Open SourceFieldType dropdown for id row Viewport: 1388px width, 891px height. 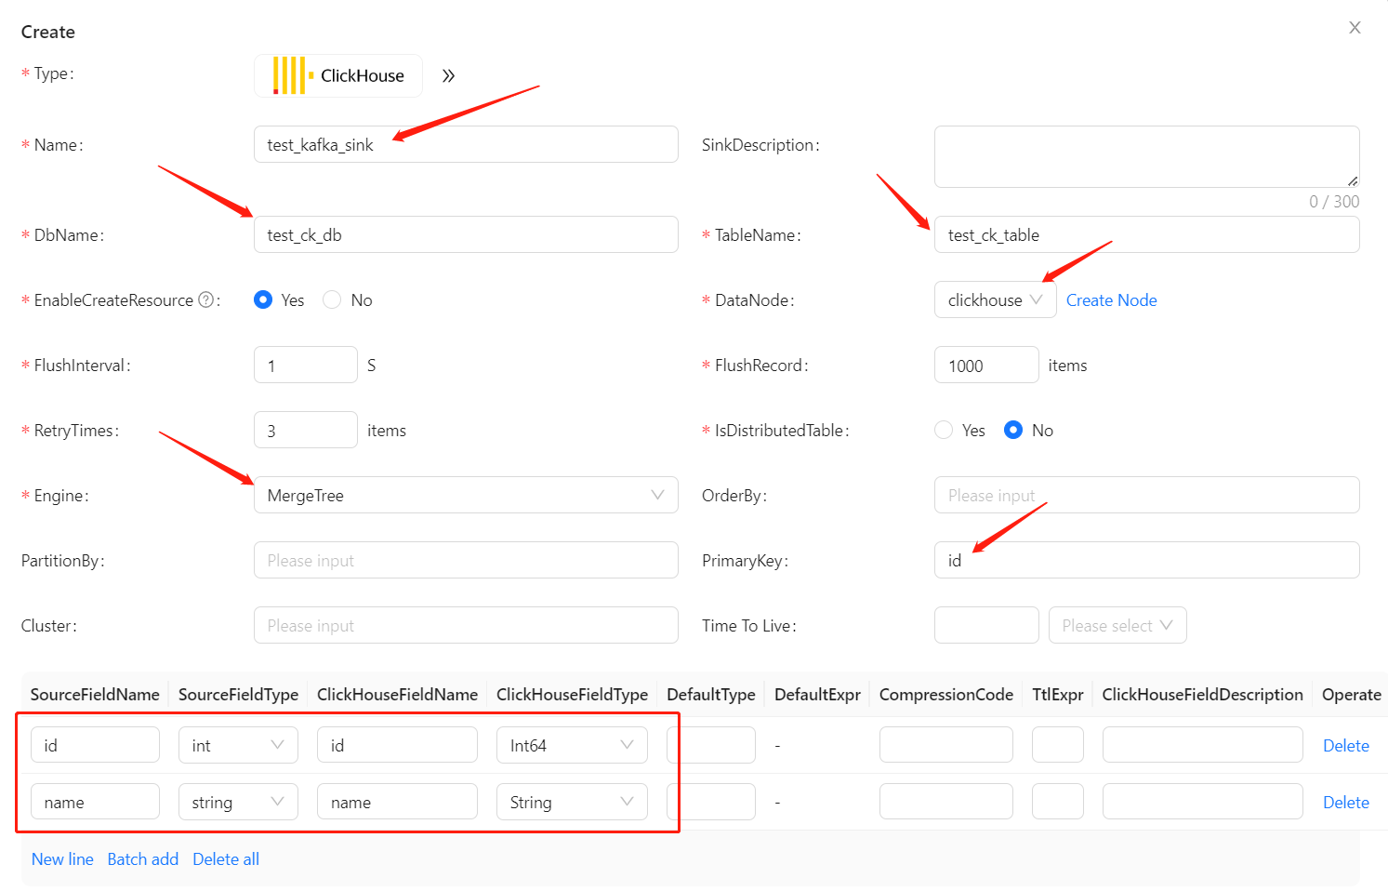[x=238, y=745]
